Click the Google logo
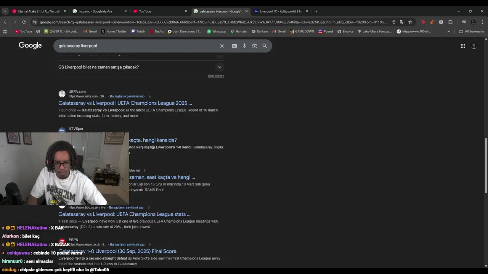Viewport: 488px width, 274px height. (30, 46)
